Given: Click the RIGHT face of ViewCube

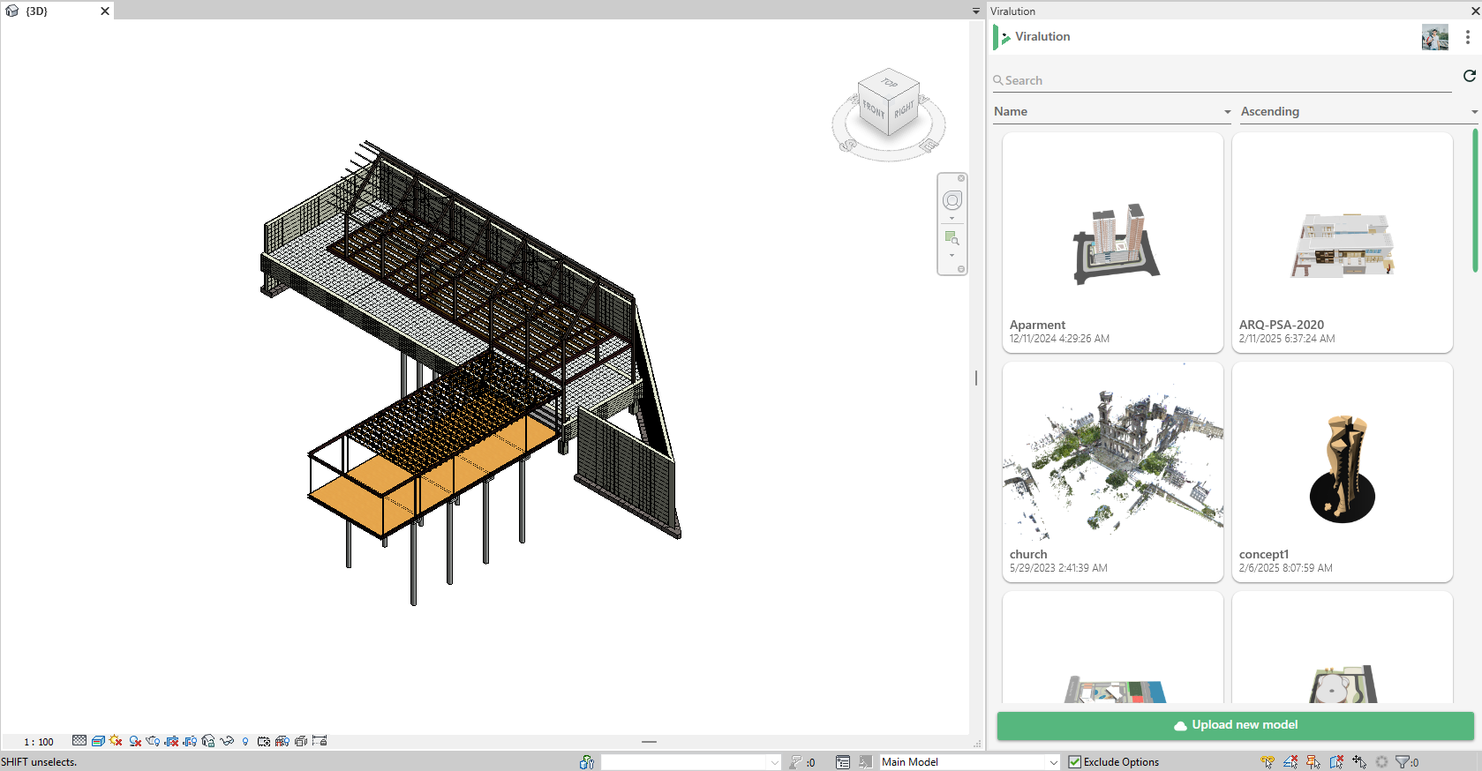Looking at the screenshot, I should [904, 110].
